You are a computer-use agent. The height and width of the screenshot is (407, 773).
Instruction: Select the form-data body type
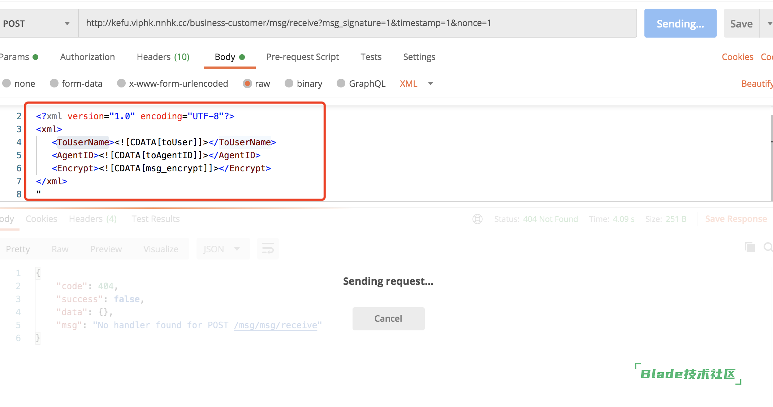coord(76,83)
